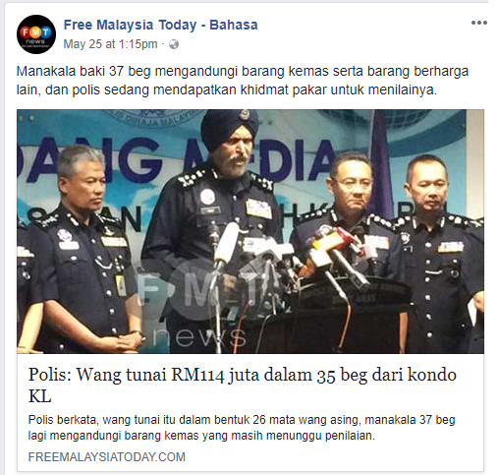This screenshot has width=498, height=475.
Task: Click the article description beginning Polis berkata
Action: (x=242, y=428)
